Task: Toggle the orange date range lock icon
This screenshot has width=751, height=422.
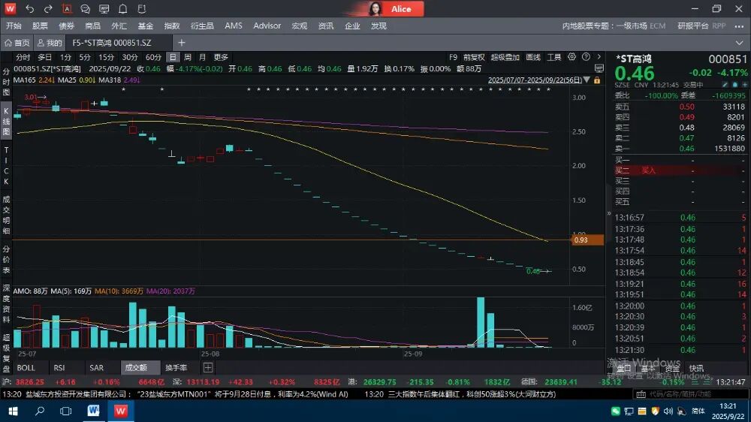Action: point(597,80)
